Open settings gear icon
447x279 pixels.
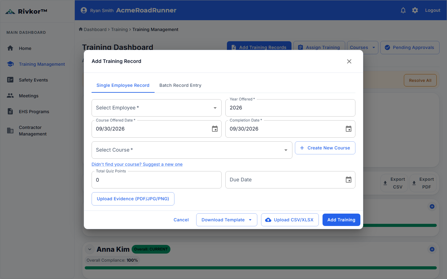415,10
